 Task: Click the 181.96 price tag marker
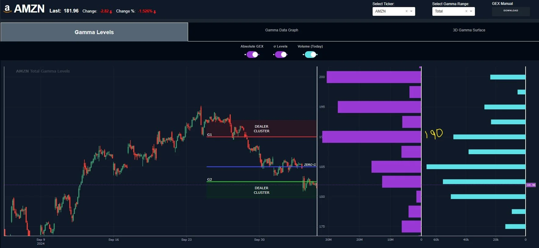tap(531, 185)
